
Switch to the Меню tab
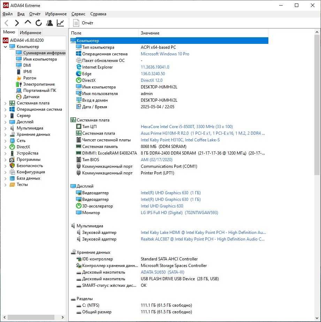coord(9,32)
